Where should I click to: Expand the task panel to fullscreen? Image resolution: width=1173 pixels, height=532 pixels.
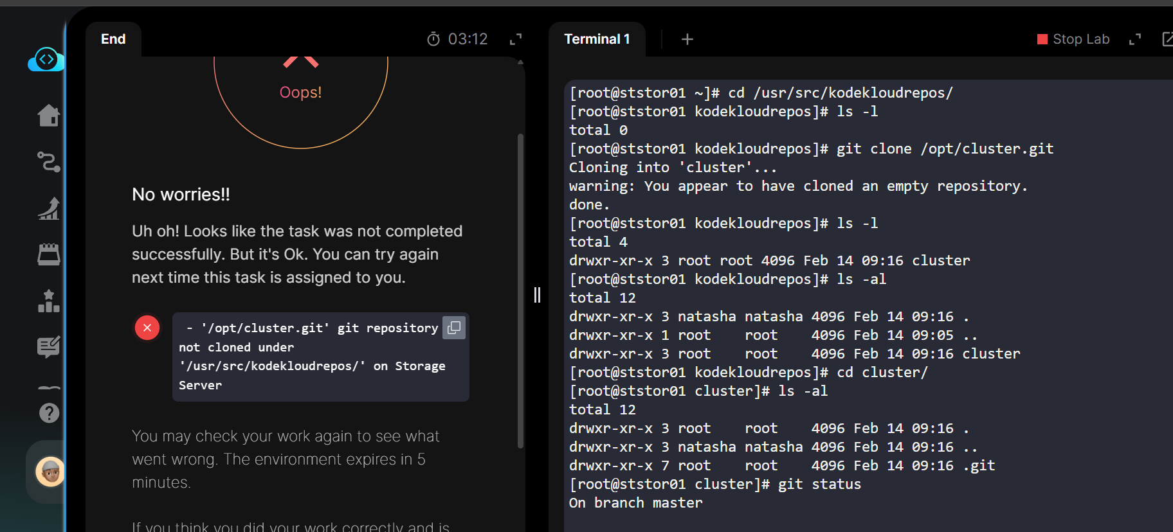coord(516,39)
